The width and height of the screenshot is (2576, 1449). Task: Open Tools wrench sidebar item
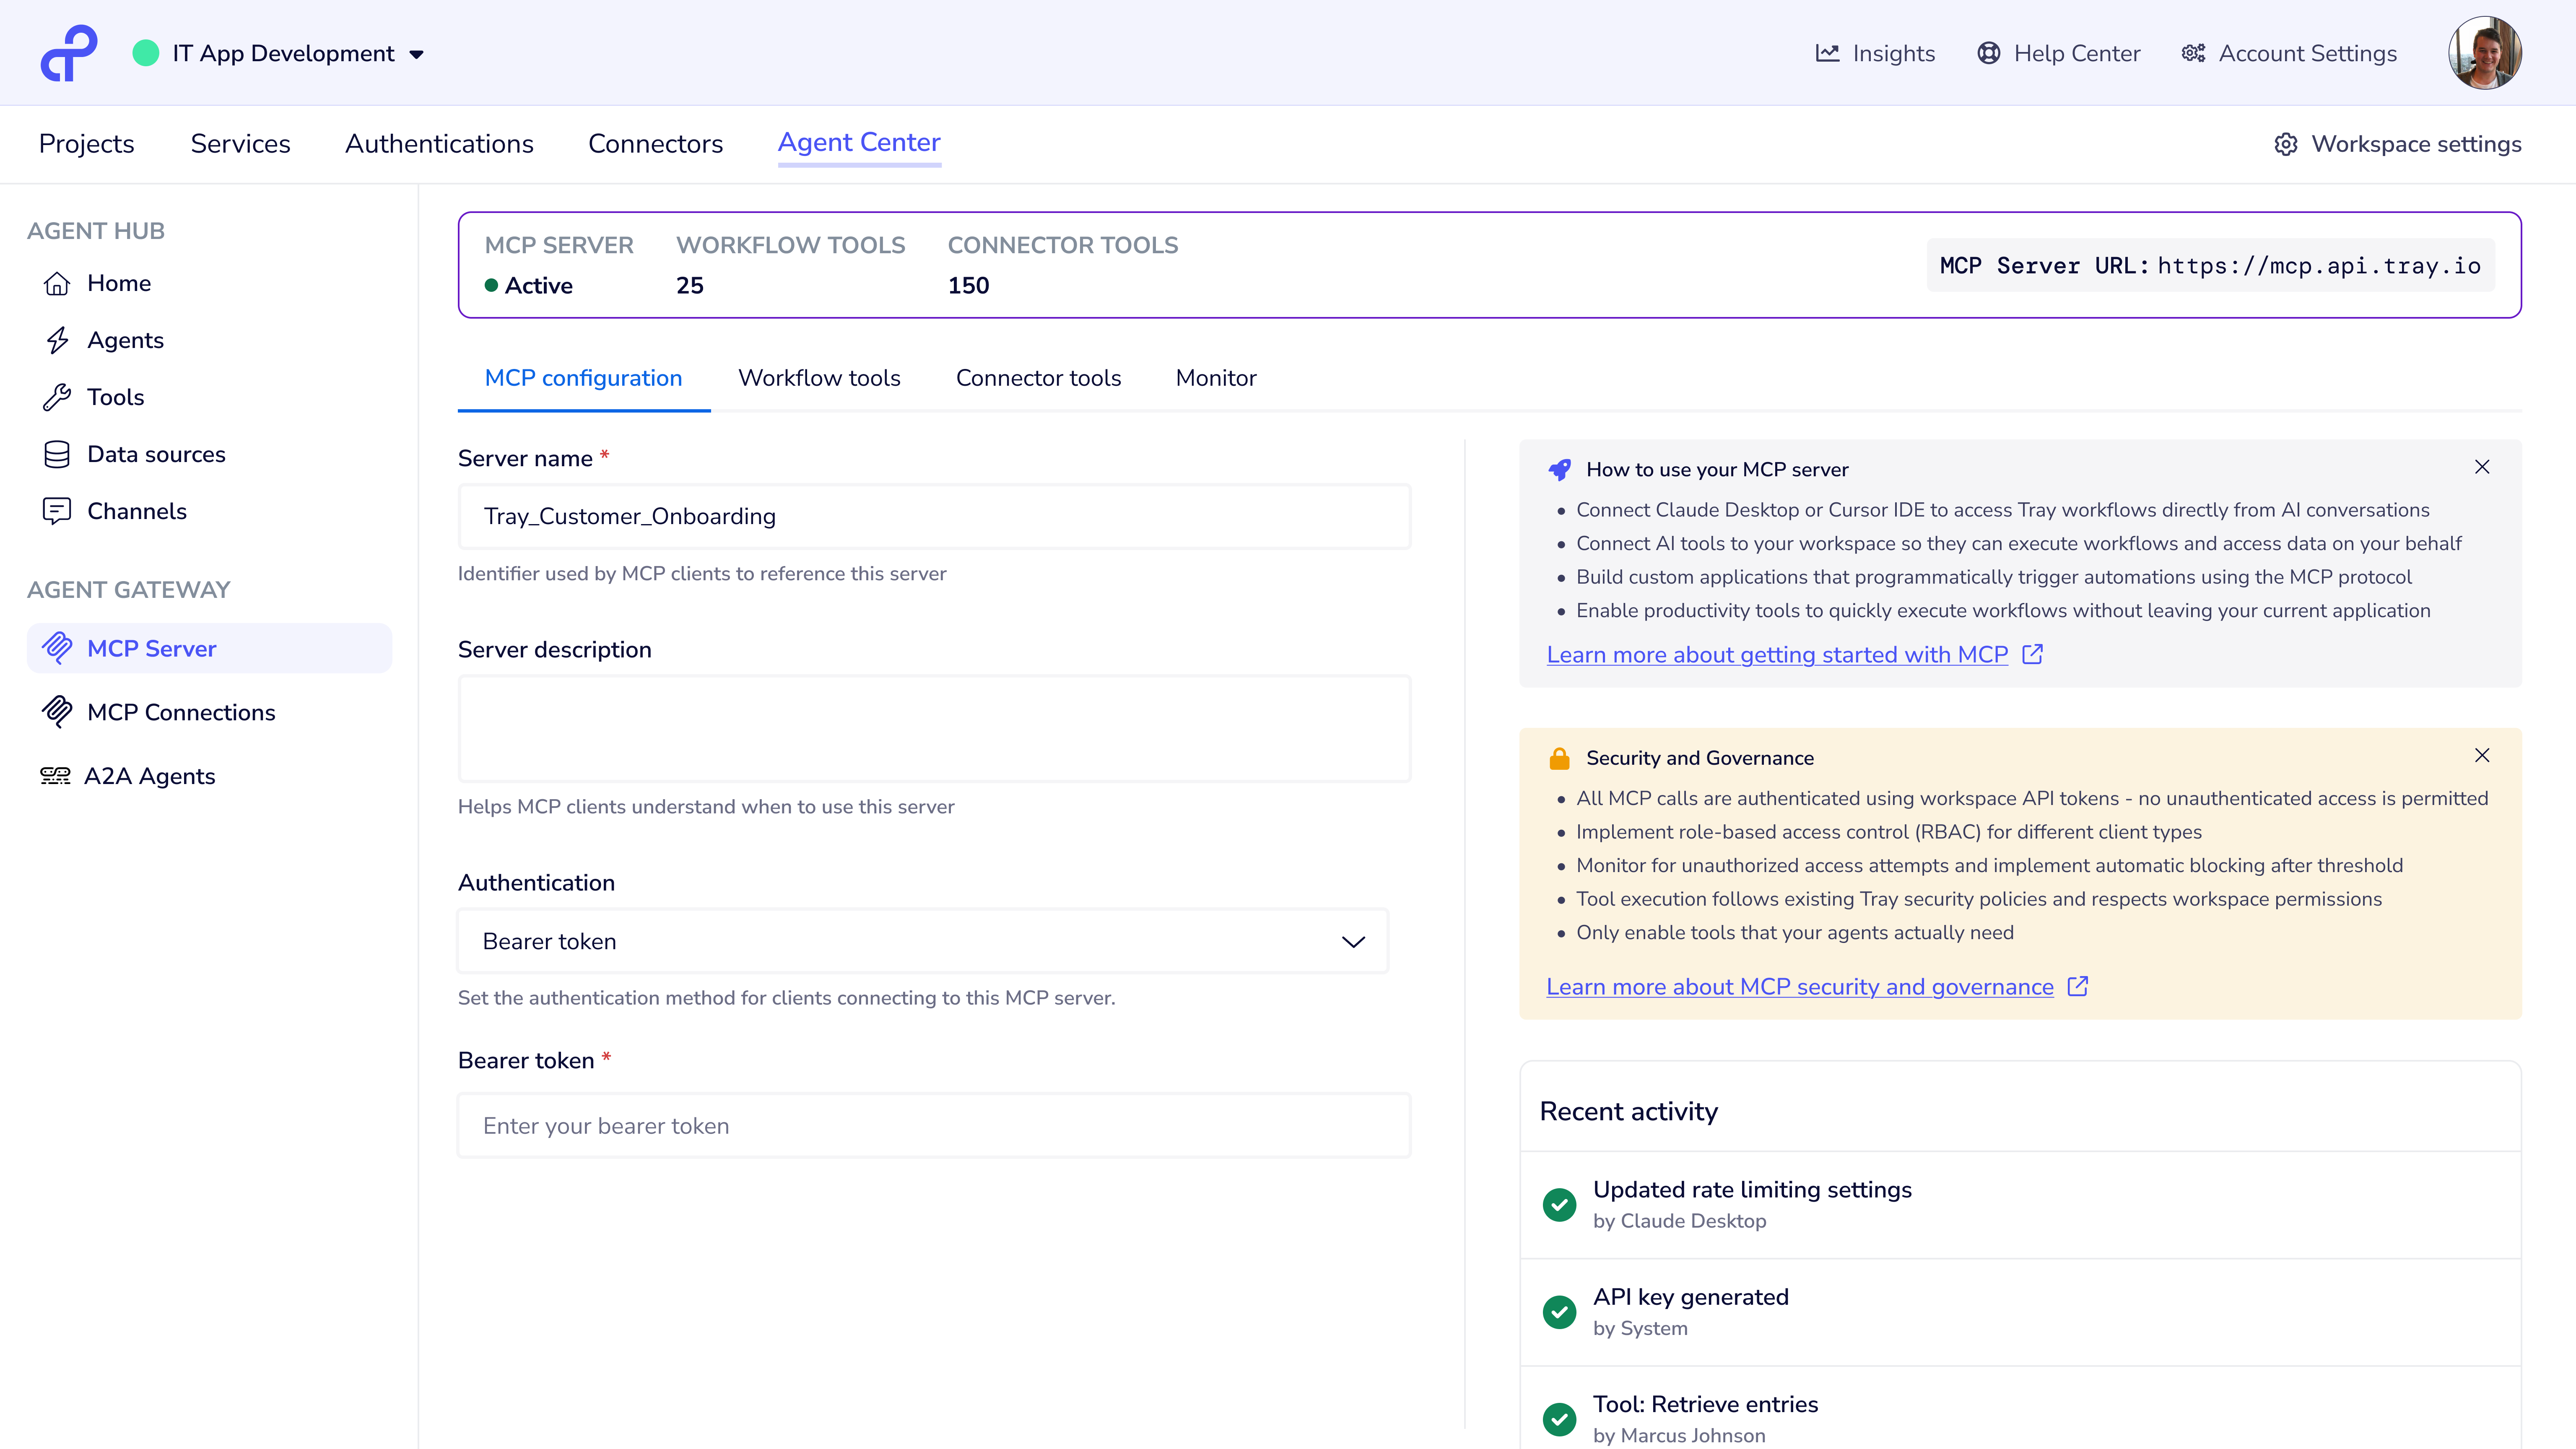click(115, 397)
